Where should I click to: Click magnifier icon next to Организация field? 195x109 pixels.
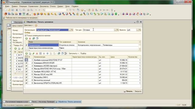click(x=72, y=30)
